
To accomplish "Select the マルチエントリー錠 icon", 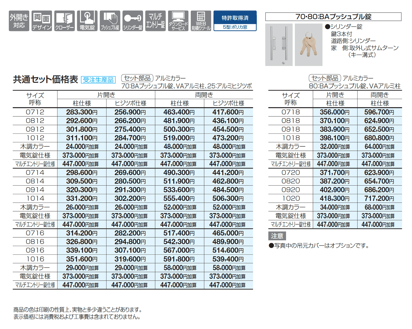I will [x=155, y=21].
